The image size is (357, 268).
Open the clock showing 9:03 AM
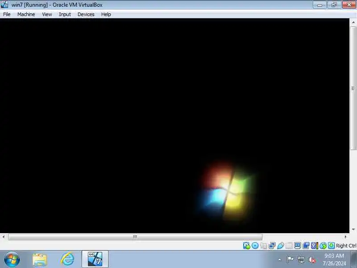click(x=334, y=260)
